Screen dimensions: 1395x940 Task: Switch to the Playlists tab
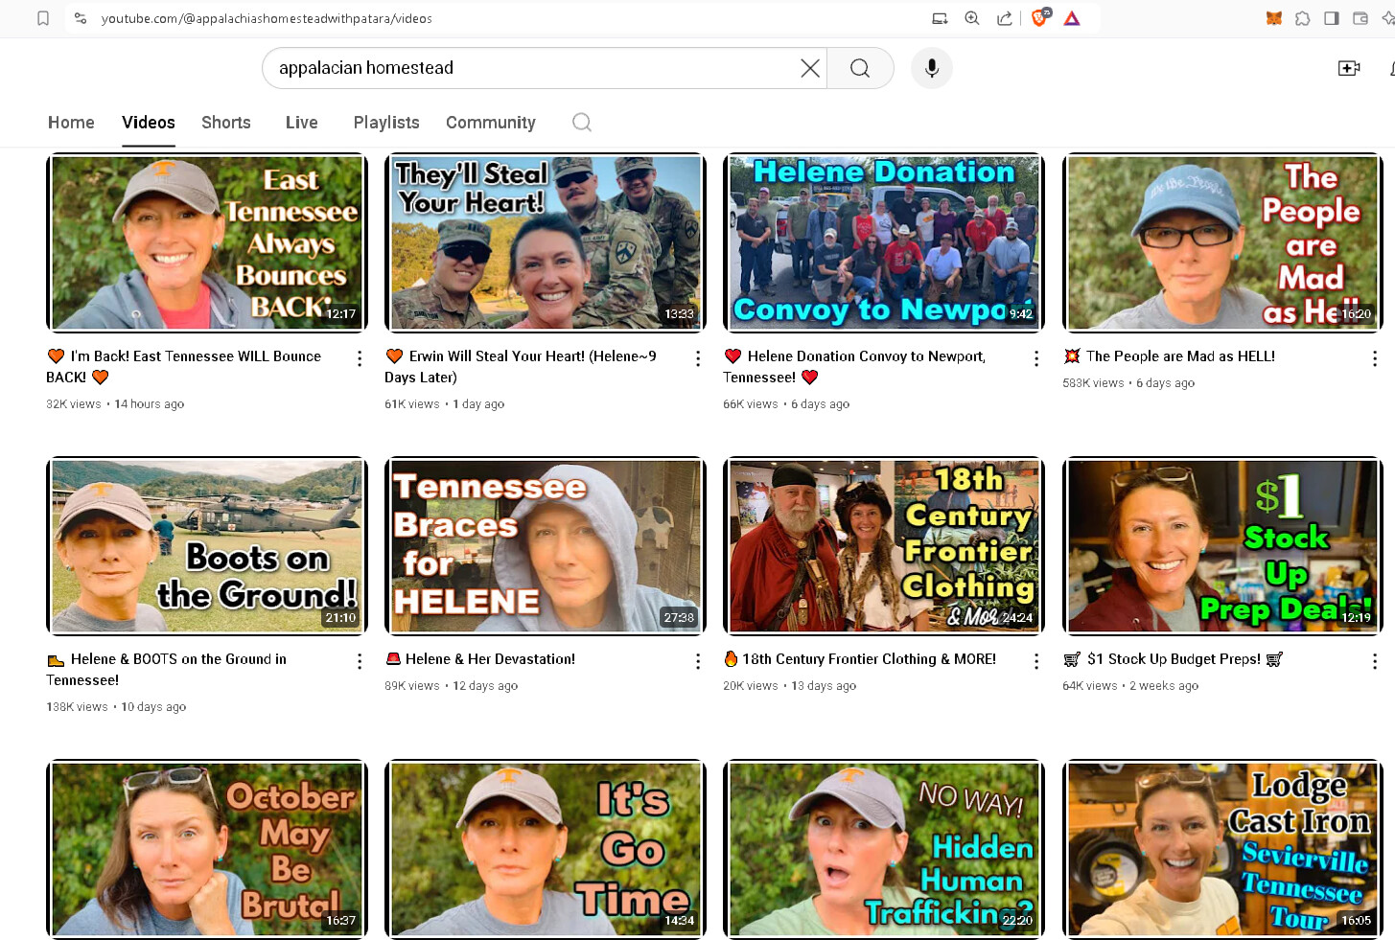(x=386, y=123)
